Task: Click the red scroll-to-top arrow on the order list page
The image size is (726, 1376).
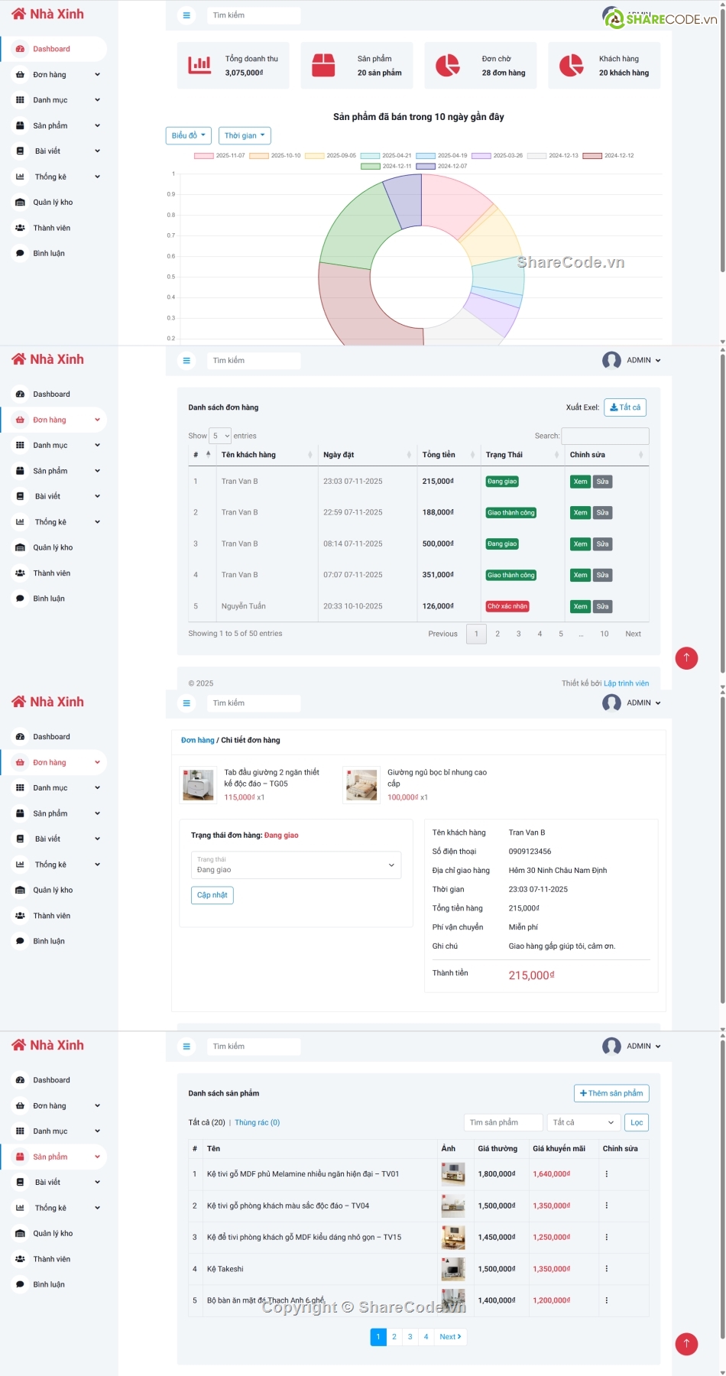Action: 686,657
